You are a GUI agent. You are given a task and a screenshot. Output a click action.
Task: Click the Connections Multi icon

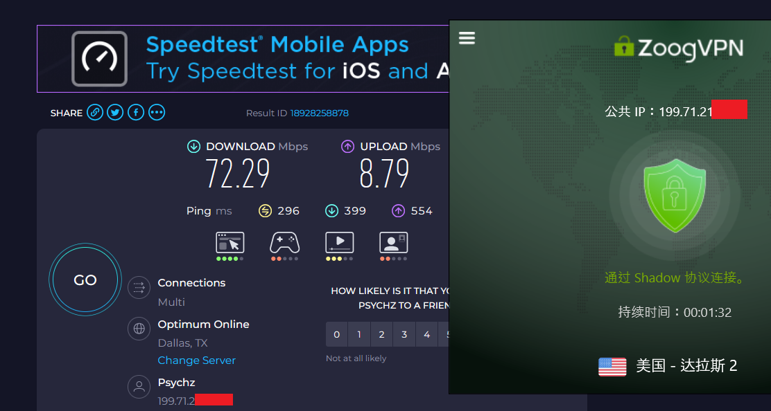[139, 287]
